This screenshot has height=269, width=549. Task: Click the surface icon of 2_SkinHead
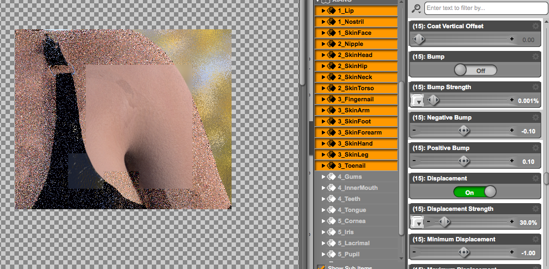(331, 55)
